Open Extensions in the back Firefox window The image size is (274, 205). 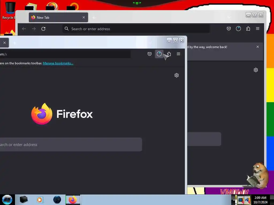coord(248,29)
